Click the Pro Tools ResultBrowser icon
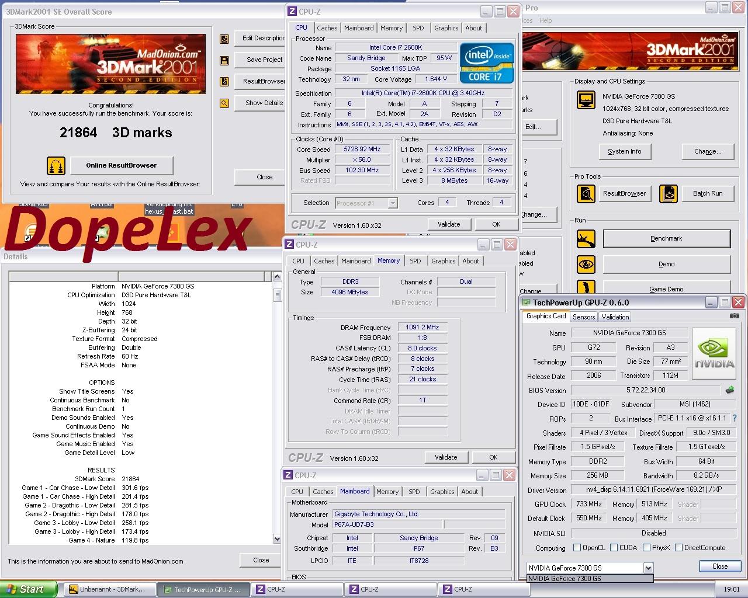This screenshot has height=598, width=748. tap(586, 193)
